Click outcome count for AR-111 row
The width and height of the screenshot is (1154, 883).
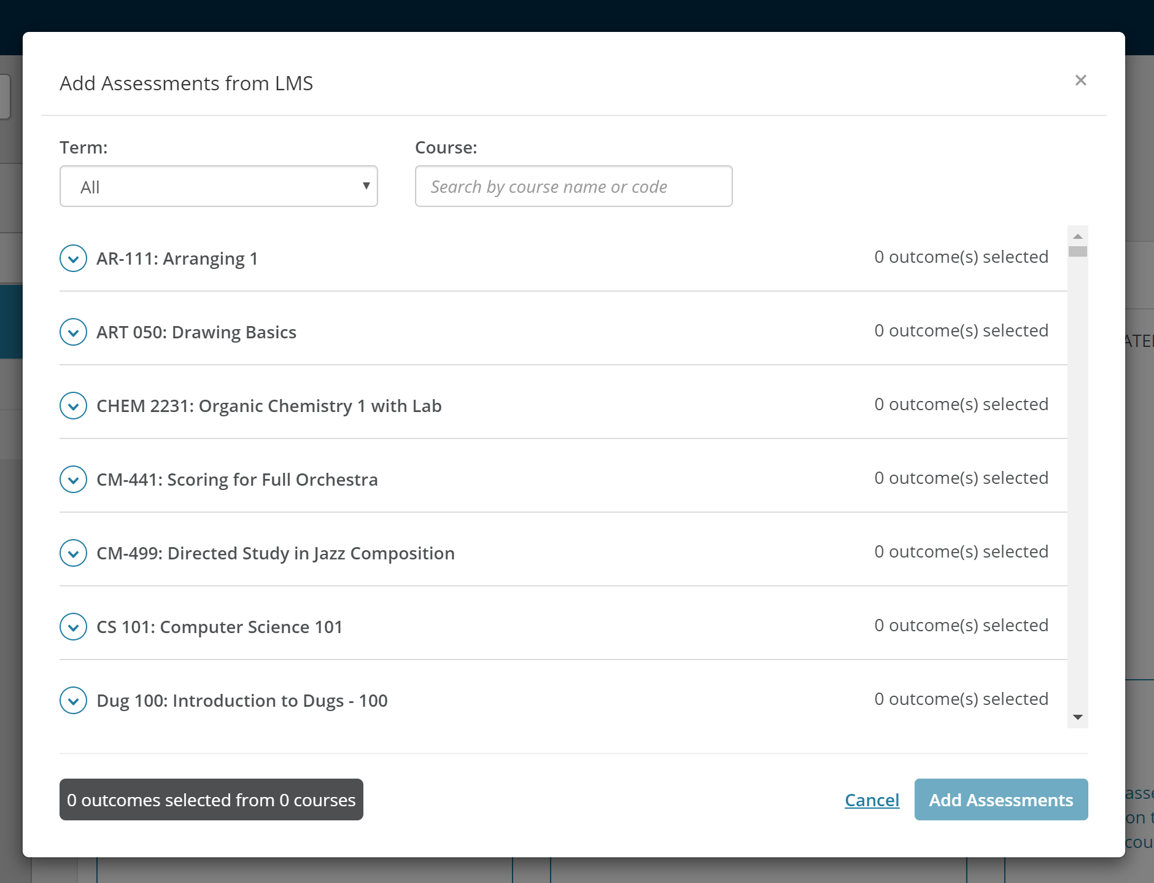961,257
